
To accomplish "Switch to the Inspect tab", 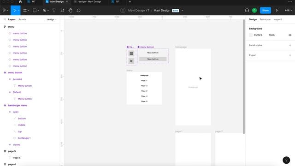I will coord(277,19).
